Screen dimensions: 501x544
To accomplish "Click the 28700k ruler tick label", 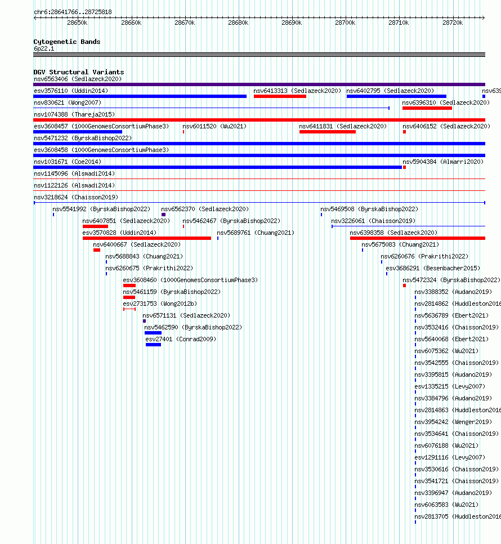I will [x=345, y=23].
